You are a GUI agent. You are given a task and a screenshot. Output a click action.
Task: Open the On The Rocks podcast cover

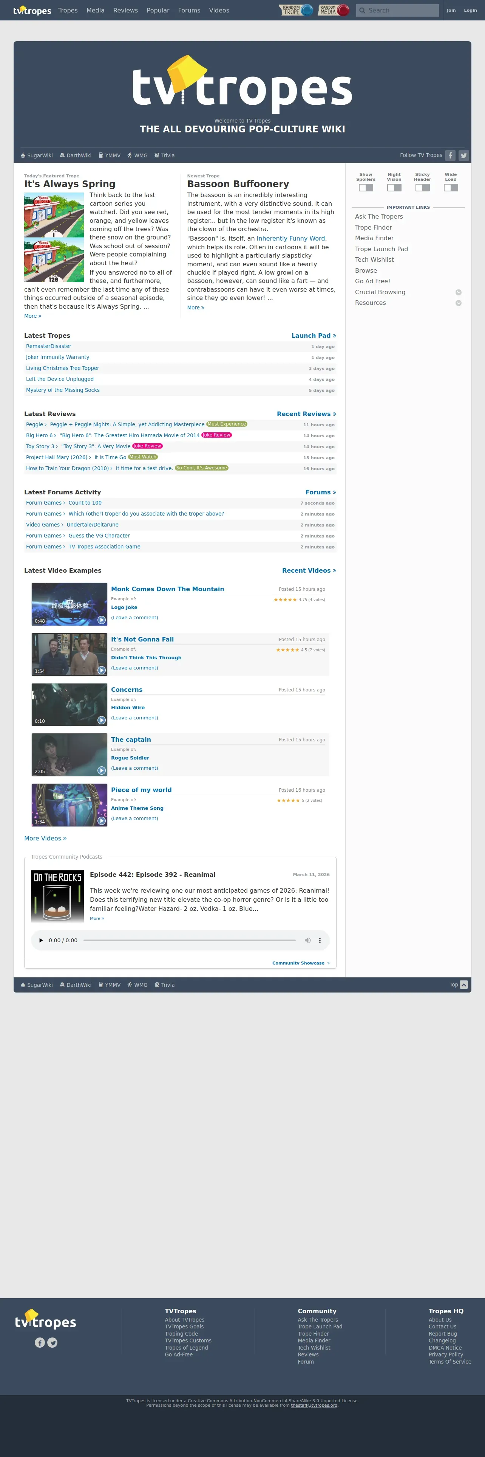57,896
